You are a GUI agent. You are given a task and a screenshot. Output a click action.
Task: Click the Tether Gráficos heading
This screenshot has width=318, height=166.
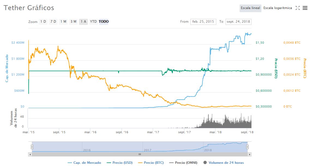click(x=29, y=8)
